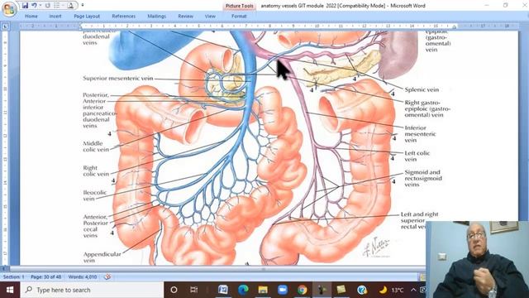Viewport: 529px width, 298px height.
Task: Redo or repeat the last action
Action: coord(48,6)
